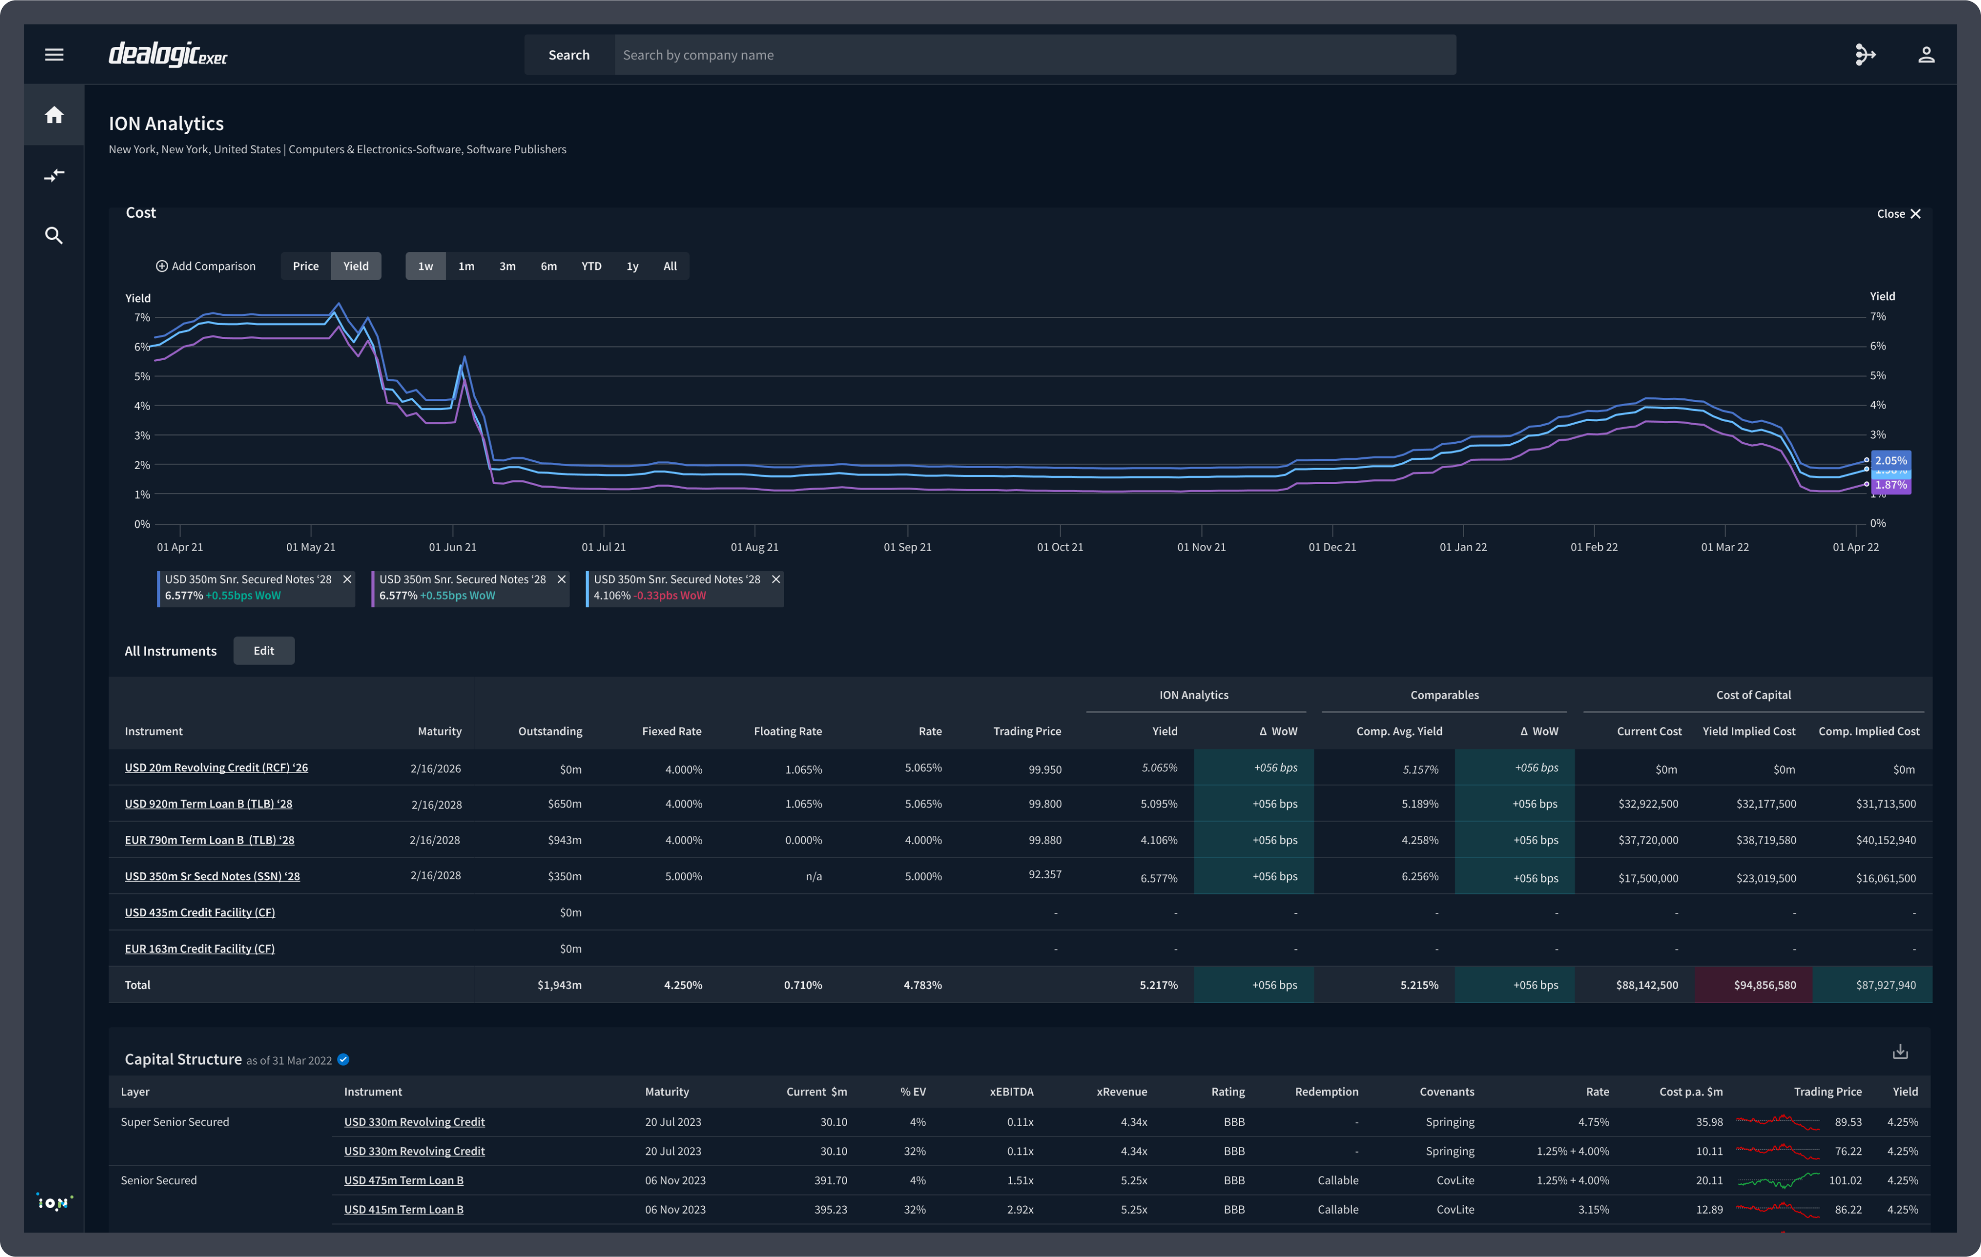Open USD 920m Term Loan B link

[x=208, y=804]
